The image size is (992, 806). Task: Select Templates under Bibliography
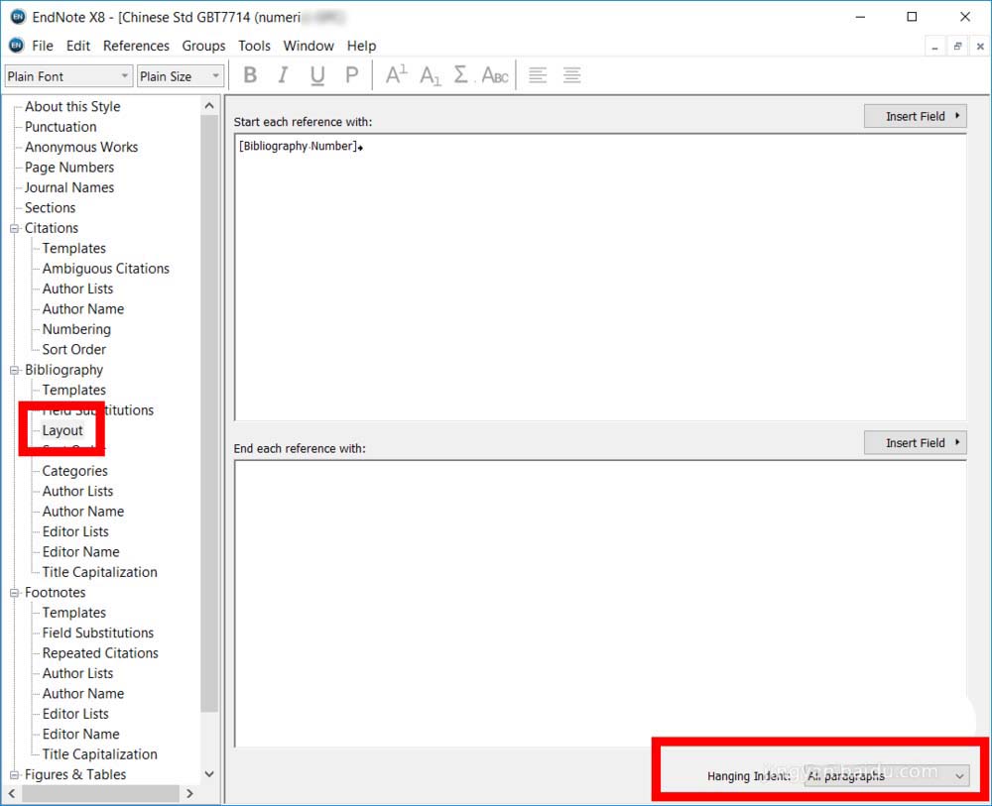[74, 390]
